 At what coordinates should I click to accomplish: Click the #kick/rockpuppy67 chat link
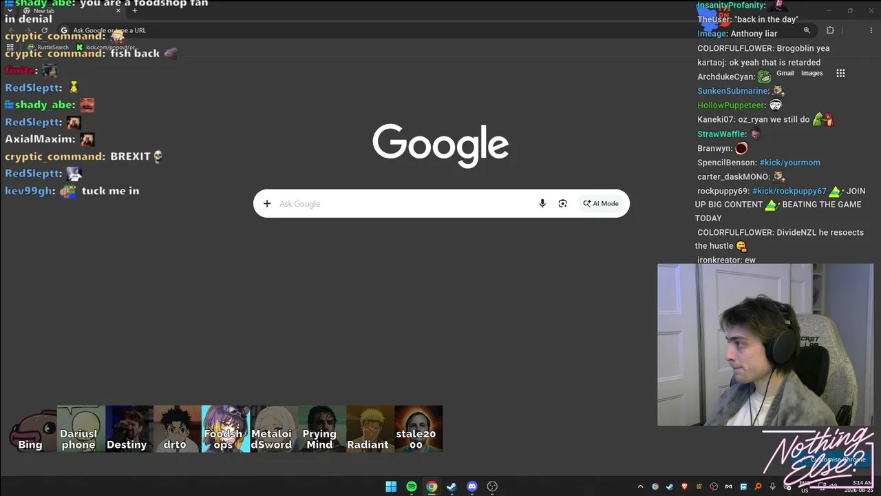[789, 191]
